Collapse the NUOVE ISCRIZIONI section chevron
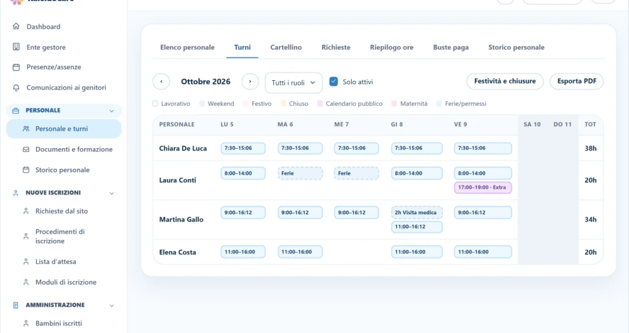Screen dimensions: 629x333 click(x=111, y=193)
